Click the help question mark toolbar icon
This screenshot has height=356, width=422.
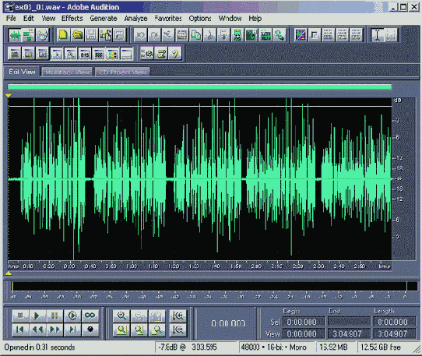pos(175,53)
